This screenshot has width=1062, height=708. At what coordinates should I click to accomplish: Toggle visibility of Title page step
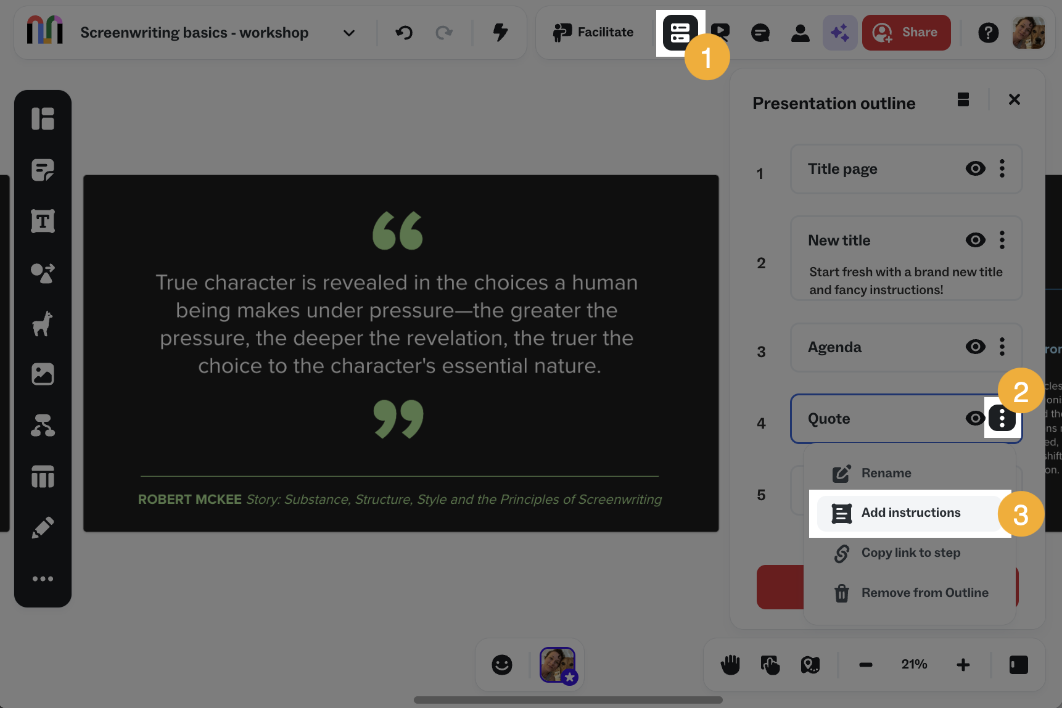tap(975, 168)
